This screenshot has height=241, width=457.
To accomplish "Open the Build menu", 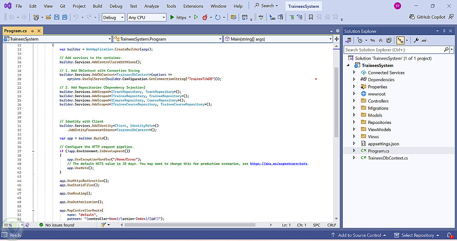I will coord(97,6).
